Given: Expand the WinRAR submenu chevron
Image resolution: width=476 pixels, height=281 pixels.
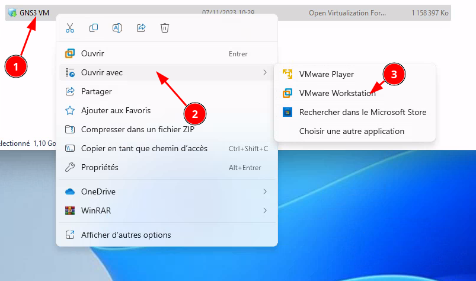Looking at the screenshot, I should [x=264, y=210].
